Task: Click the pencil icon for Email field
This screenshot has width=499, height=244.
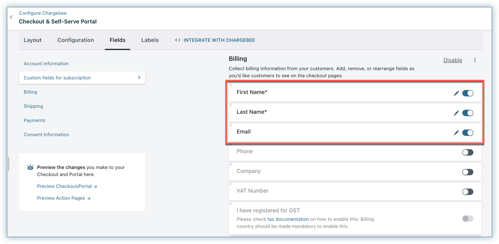Action: tap(456, 133)
